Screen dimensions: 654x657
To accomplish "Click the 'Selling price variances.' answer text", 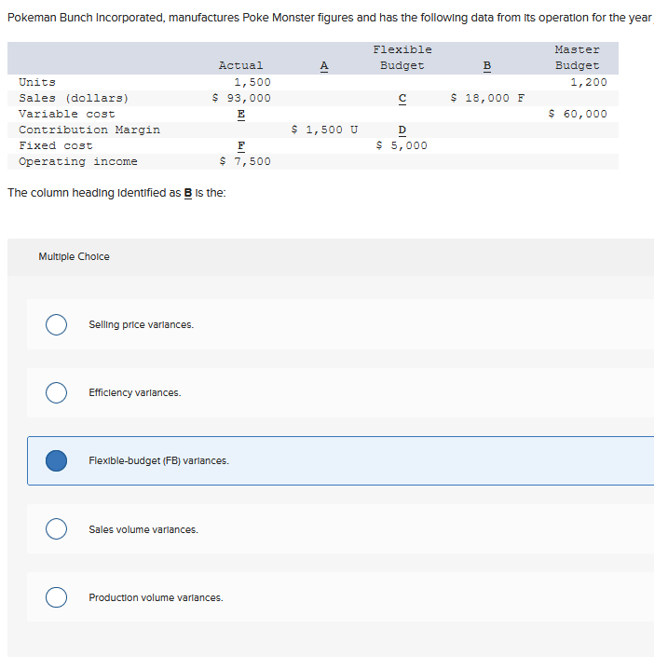I will click(142, 324).
